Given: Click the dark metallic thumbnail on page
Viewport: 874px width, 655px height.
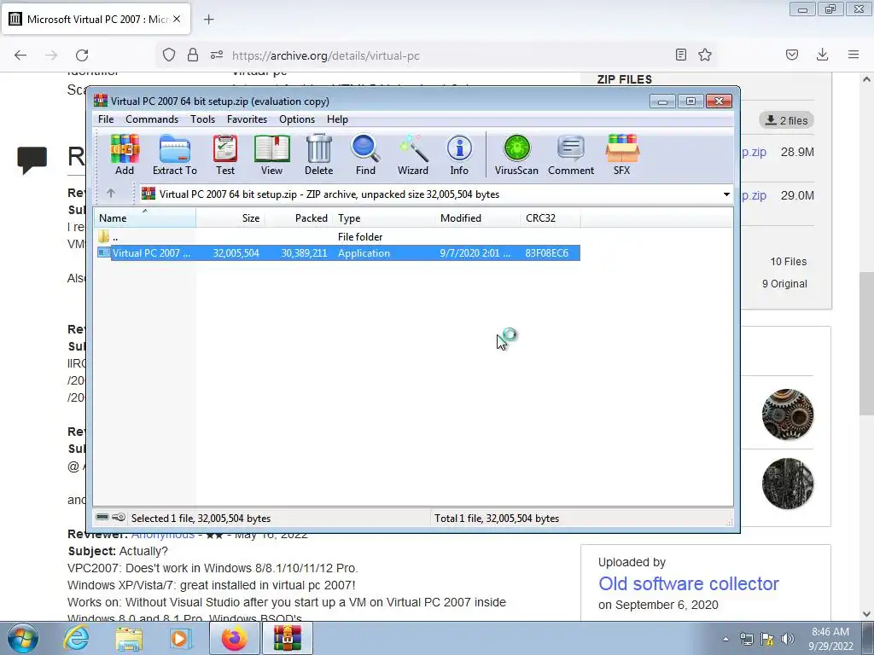Looking at the screenshot, I should [x=788, y=483].
